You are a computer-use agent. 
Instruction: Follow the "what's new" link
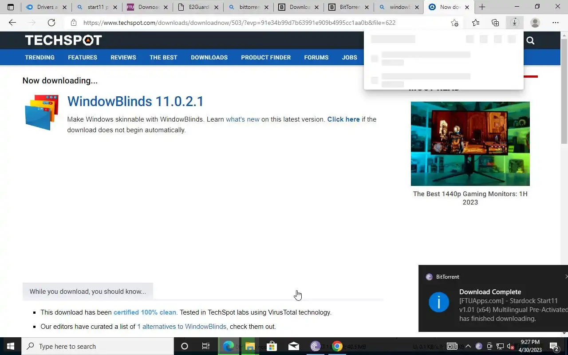[x=242, y=119]
